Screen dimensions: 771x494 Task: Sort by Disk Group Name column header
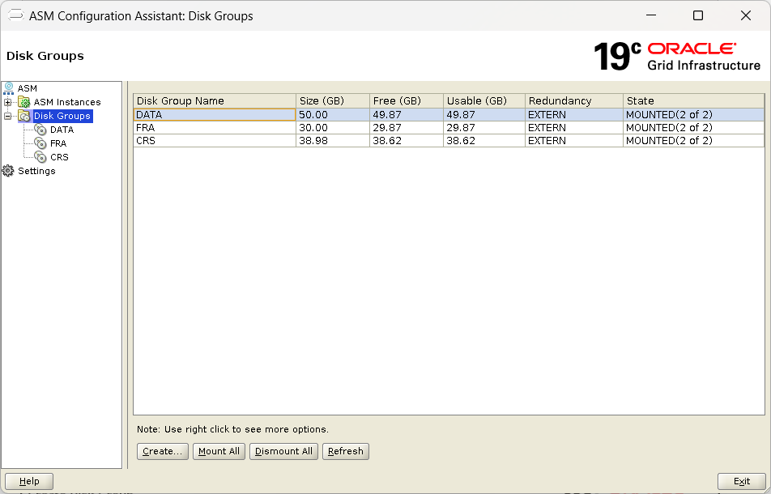click(215, 100)
